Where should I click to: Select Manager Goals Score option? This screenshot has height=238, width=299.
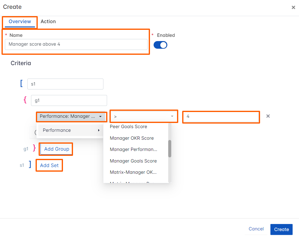[x=133, y=161]
